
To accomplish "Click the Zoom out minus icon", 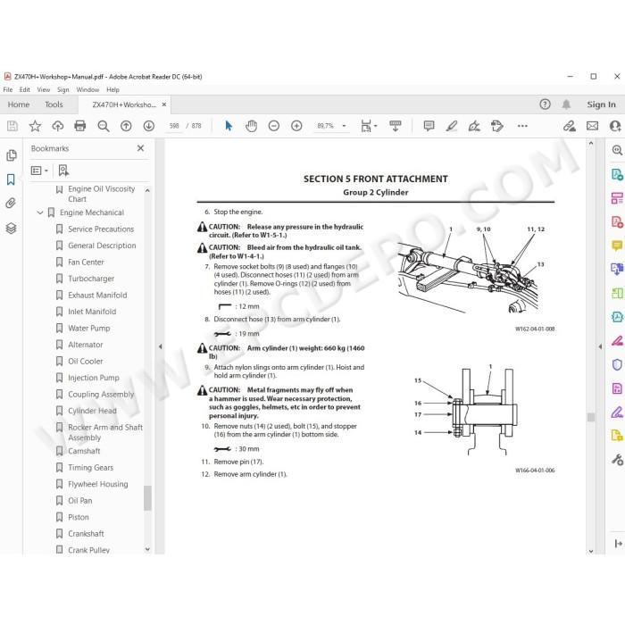I will click(274, 126).
